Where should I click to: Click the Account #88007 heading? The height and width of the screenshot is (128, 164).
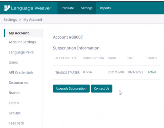[x=68, y=37]
